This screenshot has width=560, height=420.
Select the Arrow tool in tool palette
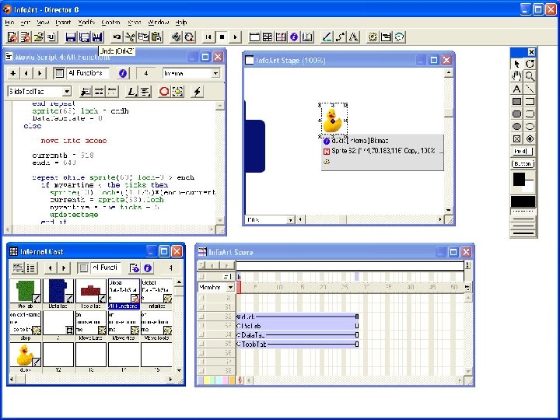tap(516, 64)
